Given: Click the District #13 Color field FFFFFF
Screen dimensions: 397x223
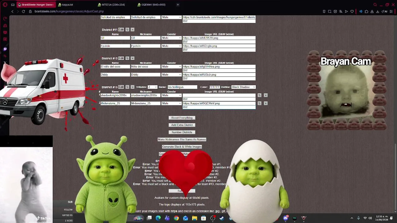Looking at the screenshot, I should click(x=215, y=87).
